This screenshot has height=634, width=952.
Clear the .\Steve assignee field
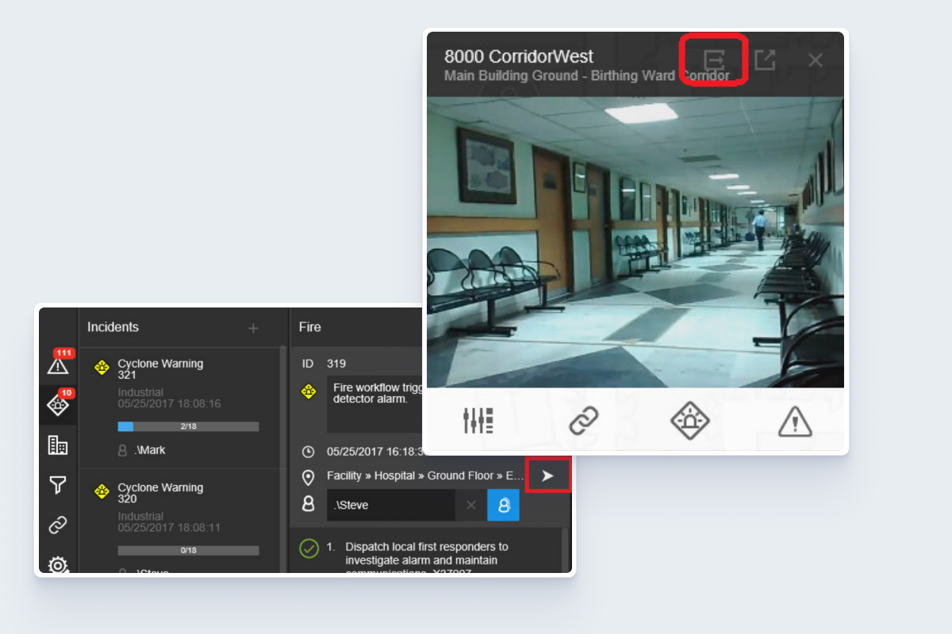coord(470,505)
